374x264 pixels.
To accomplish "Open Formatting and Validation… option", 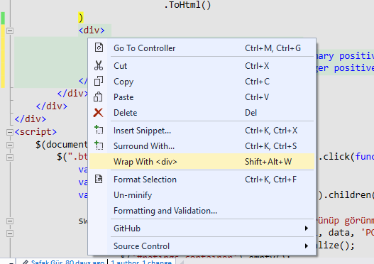I will pyautogui.click(x=202, y=211).
